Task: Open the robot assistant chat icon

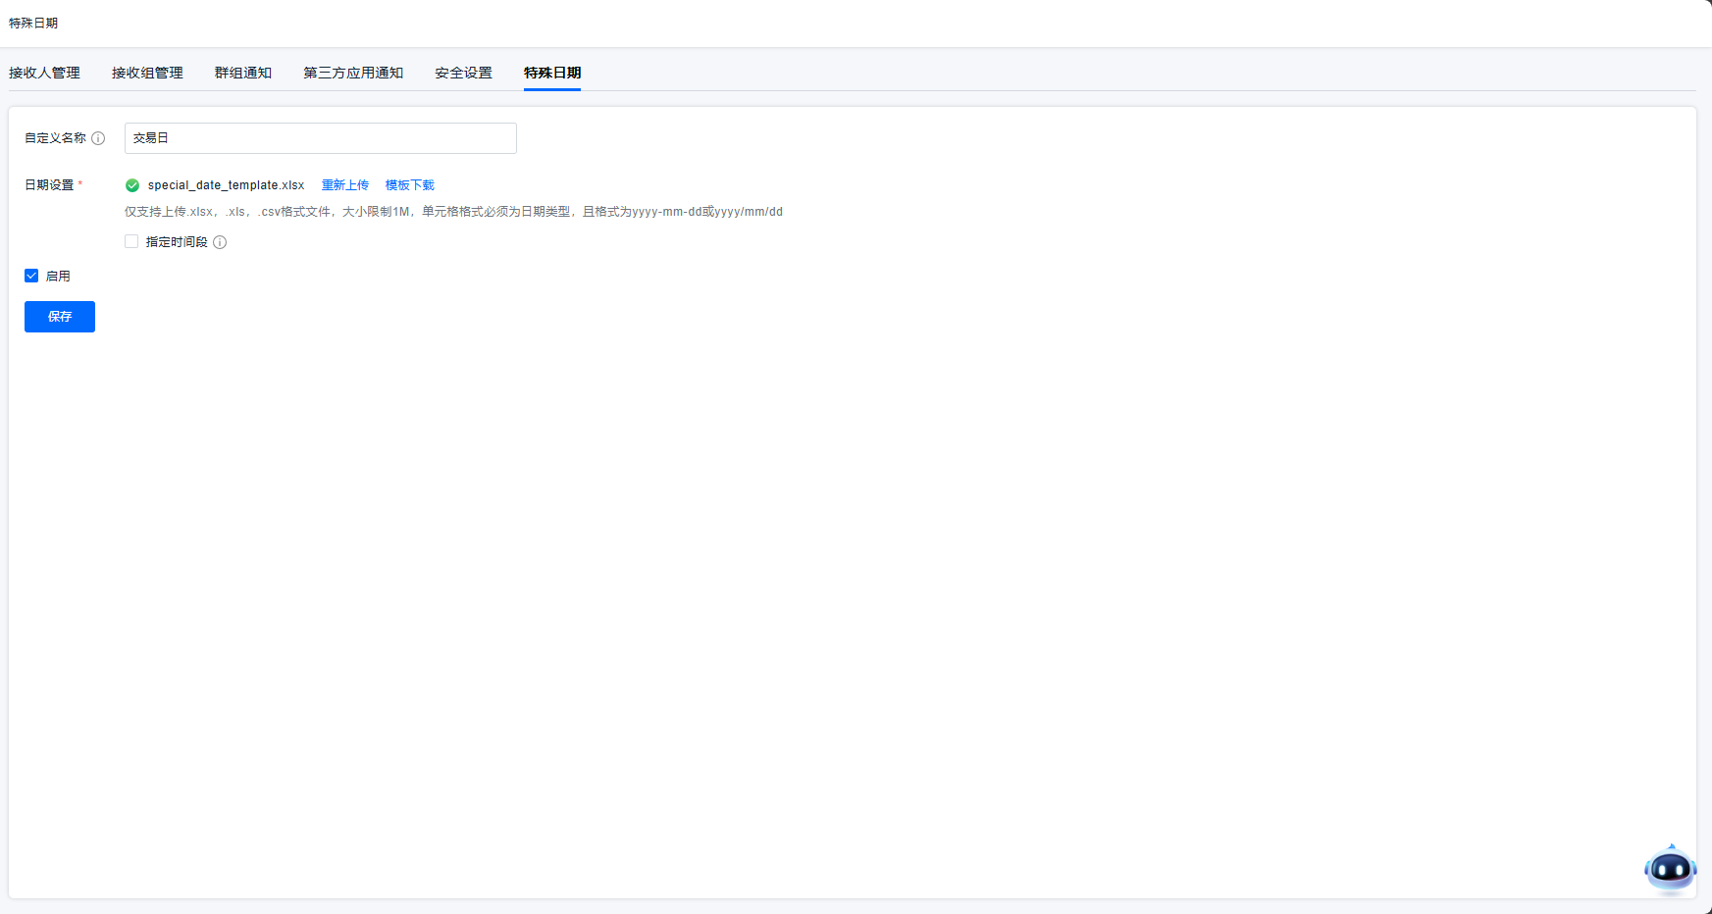Action: pos(1669,869)
